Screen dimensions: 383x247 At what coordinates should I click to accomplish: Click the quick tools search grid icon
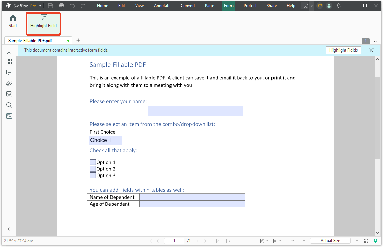[x=306, y=6]
